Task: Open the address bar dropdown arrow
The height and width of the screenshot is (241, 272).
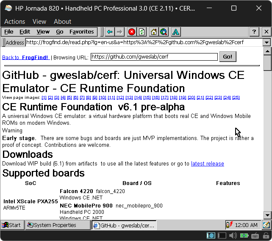Action: tap(266, 42)
